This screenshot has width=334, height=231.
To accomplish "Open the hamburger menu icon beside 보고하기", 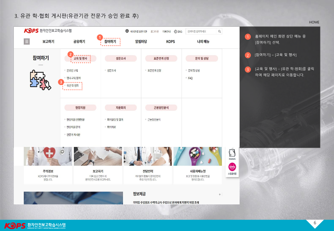I will coord(27,42).
